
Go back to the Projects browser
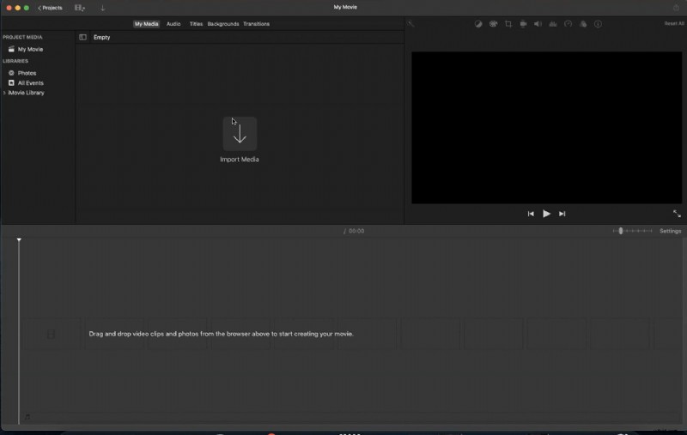[x=50, y=8]
